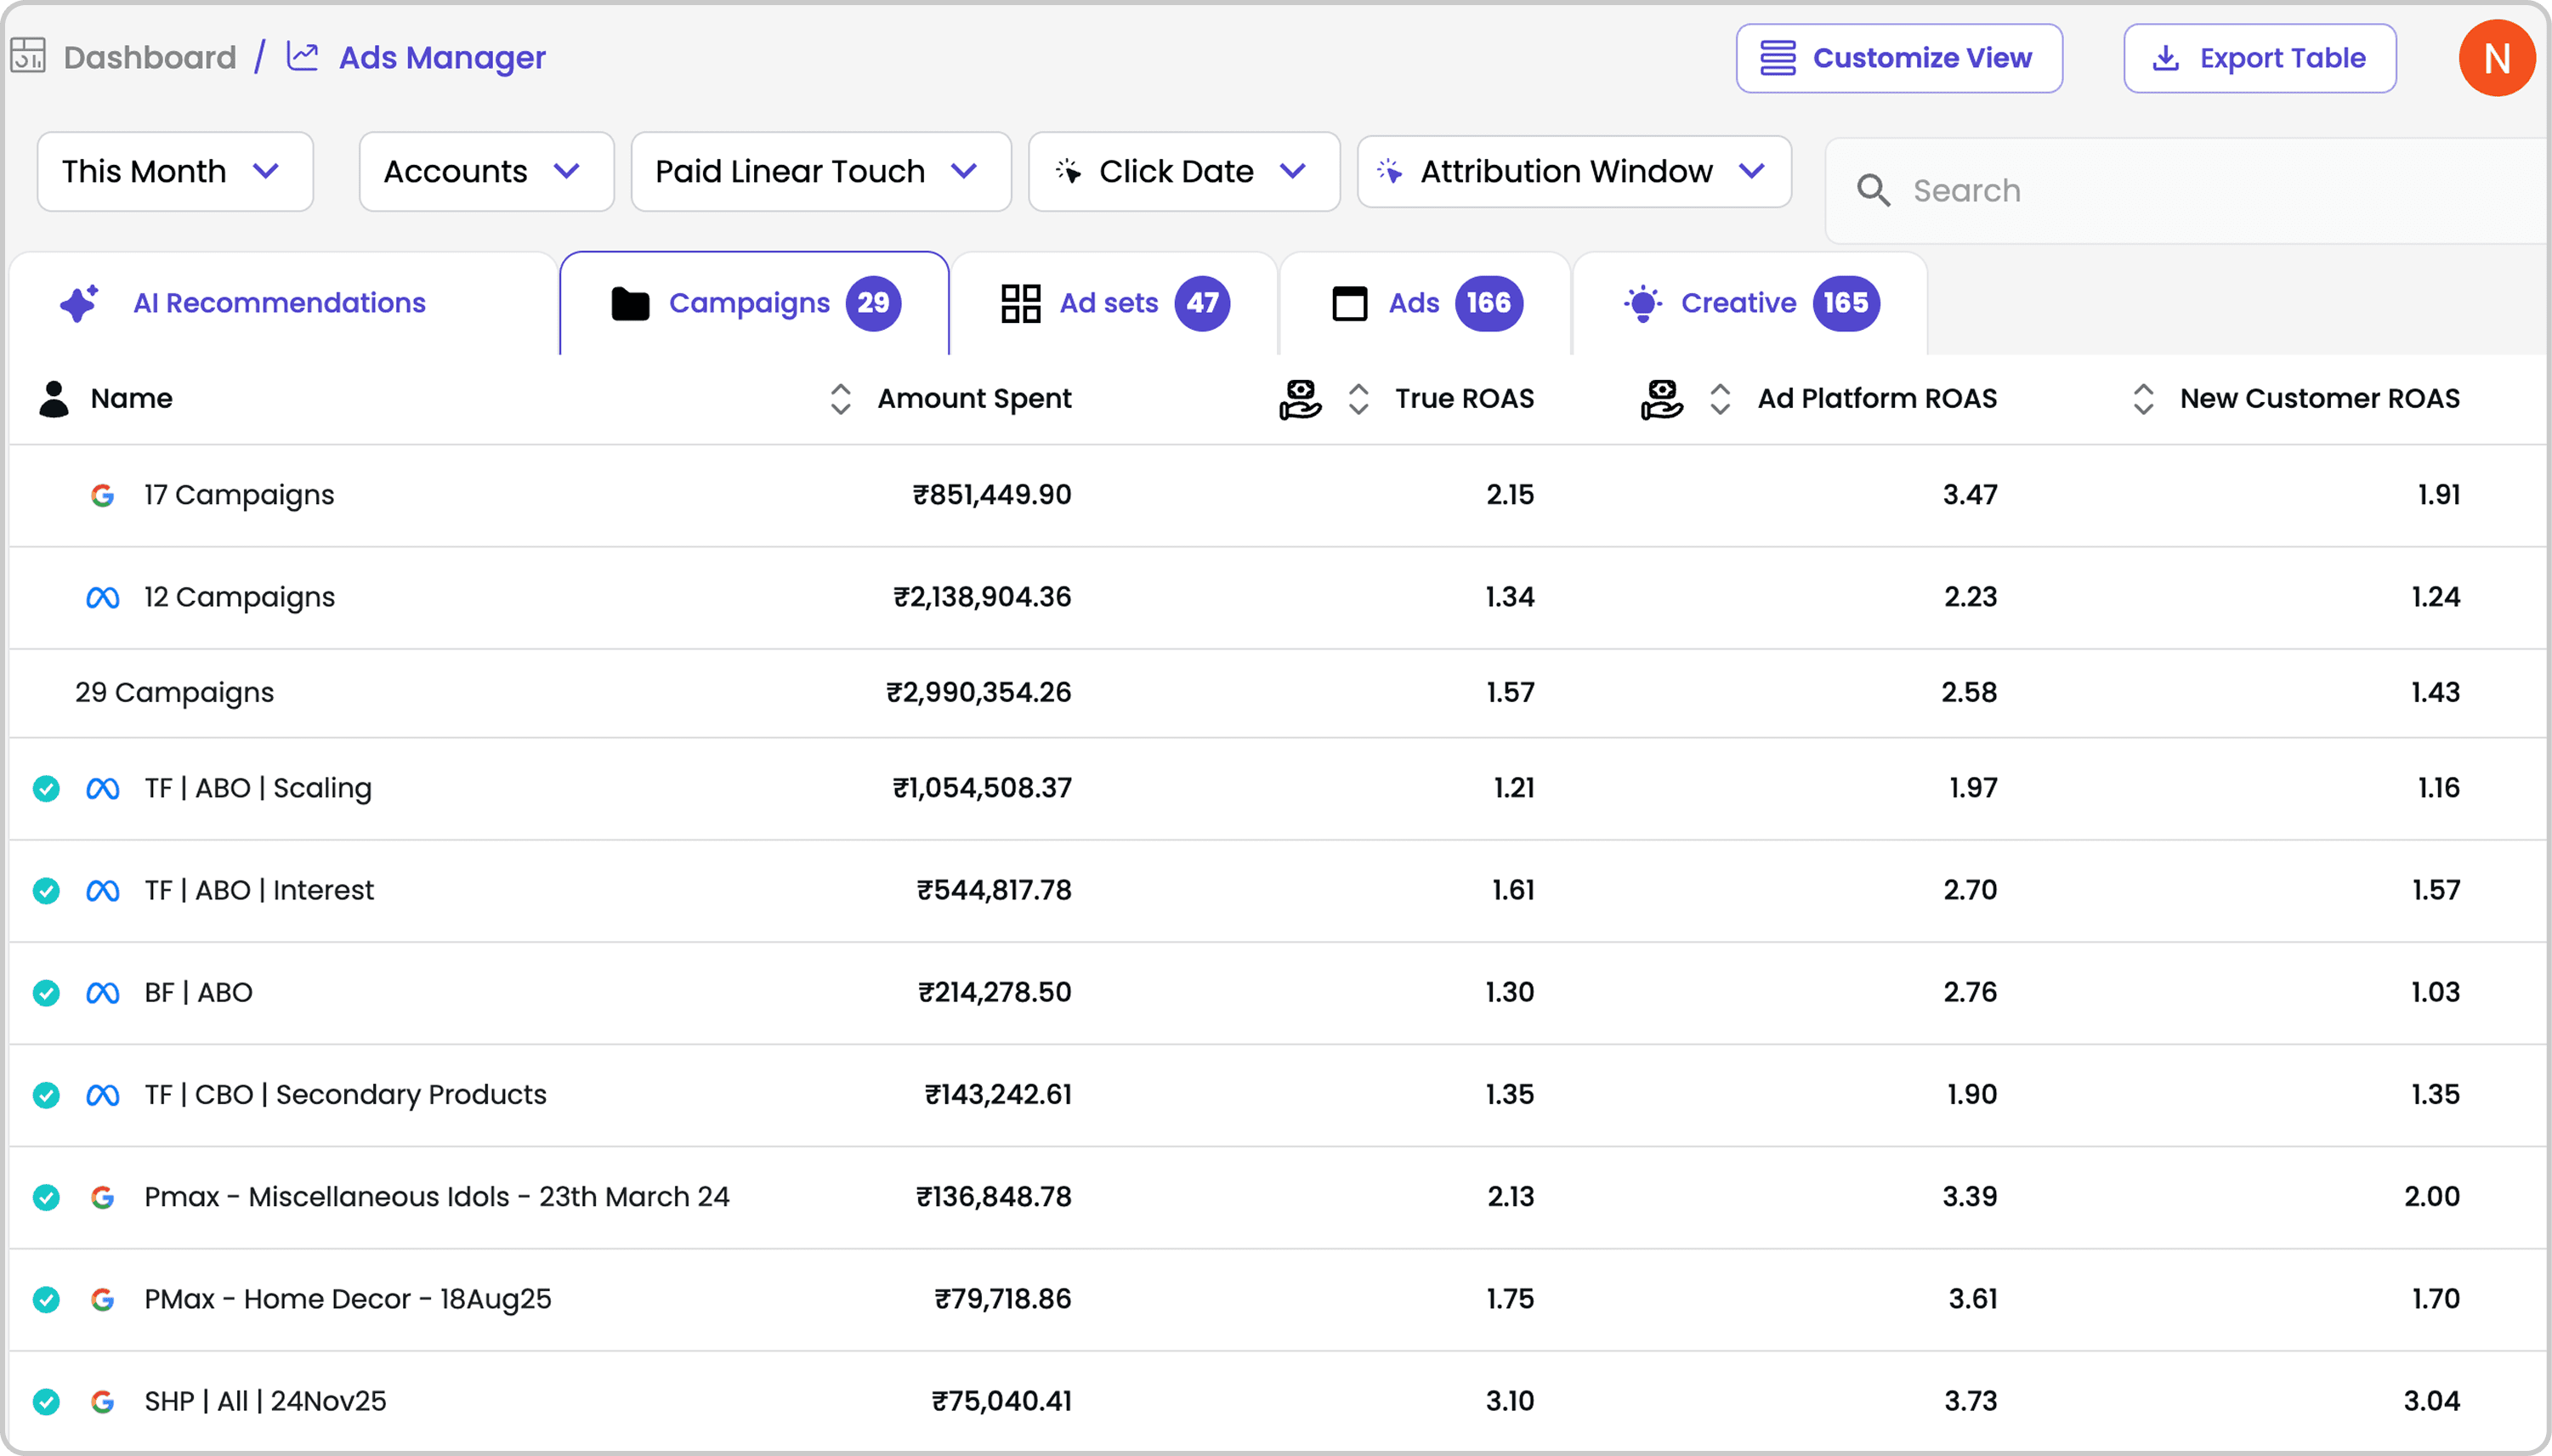
Task: Open the Attribution Window dropdown
Action: (x=1573, y=171)
